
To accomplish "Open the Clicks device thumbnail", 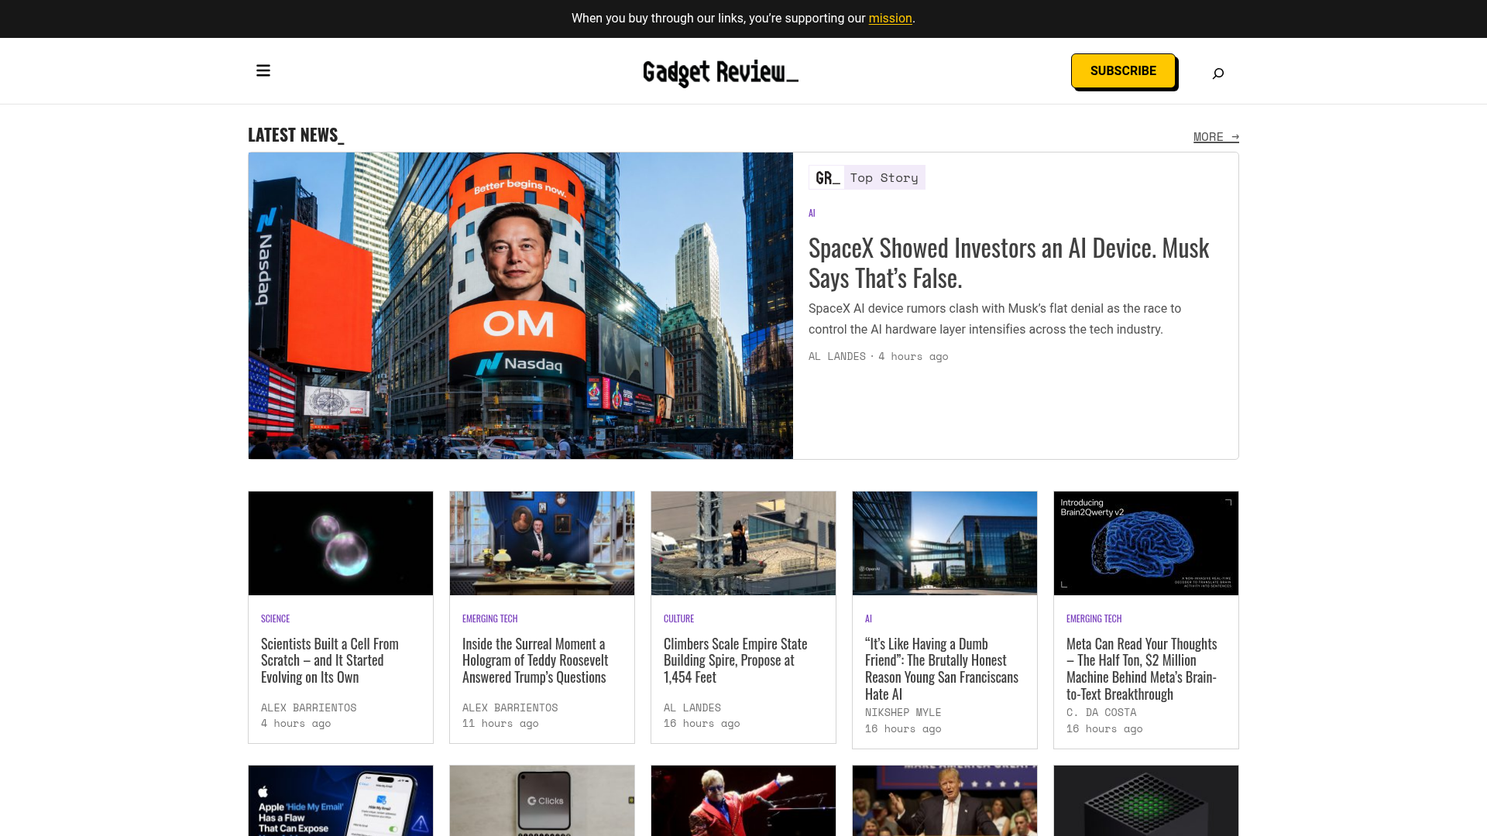I will (x=542, y=800).
